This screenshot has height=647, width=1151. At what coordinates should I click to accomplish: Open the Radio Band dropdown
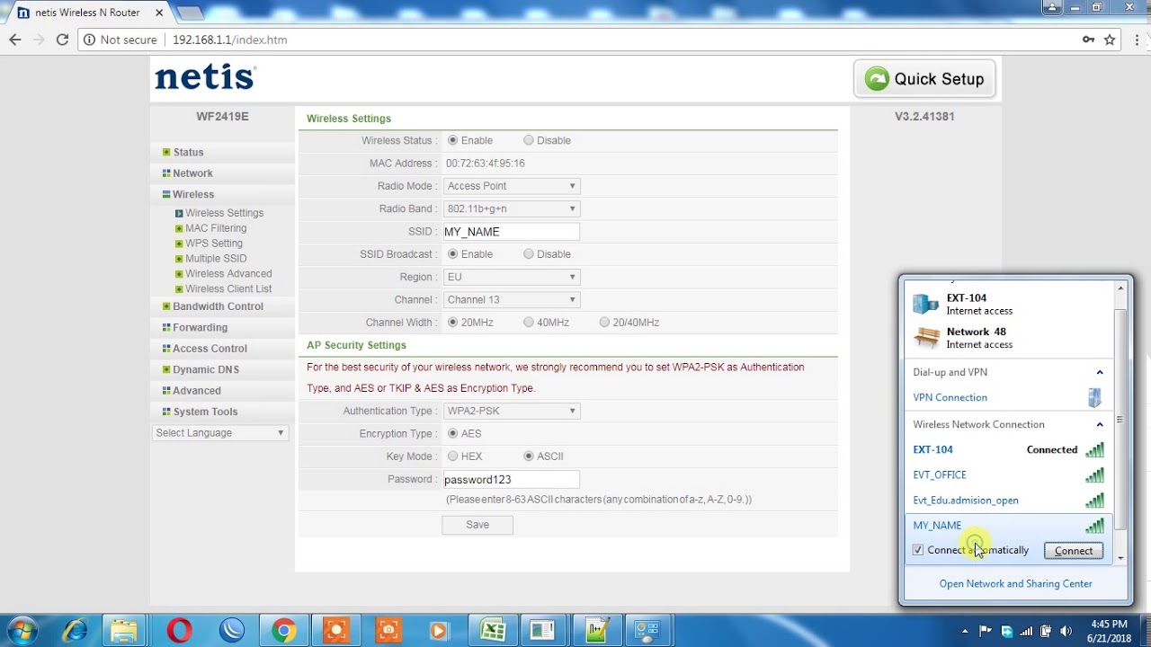512,208
